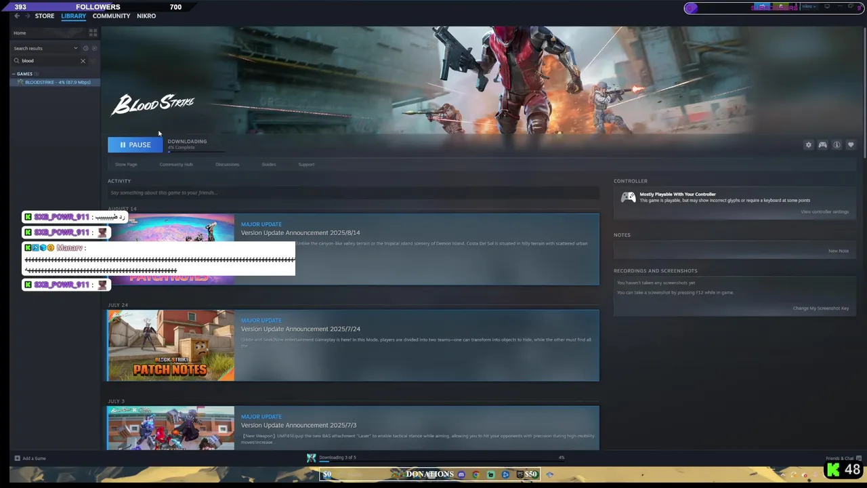Open Version Update Announcement 2025/8/14
Image resolution: width=867 pixels, height=488 pixels.
click(x=300, y=232)
